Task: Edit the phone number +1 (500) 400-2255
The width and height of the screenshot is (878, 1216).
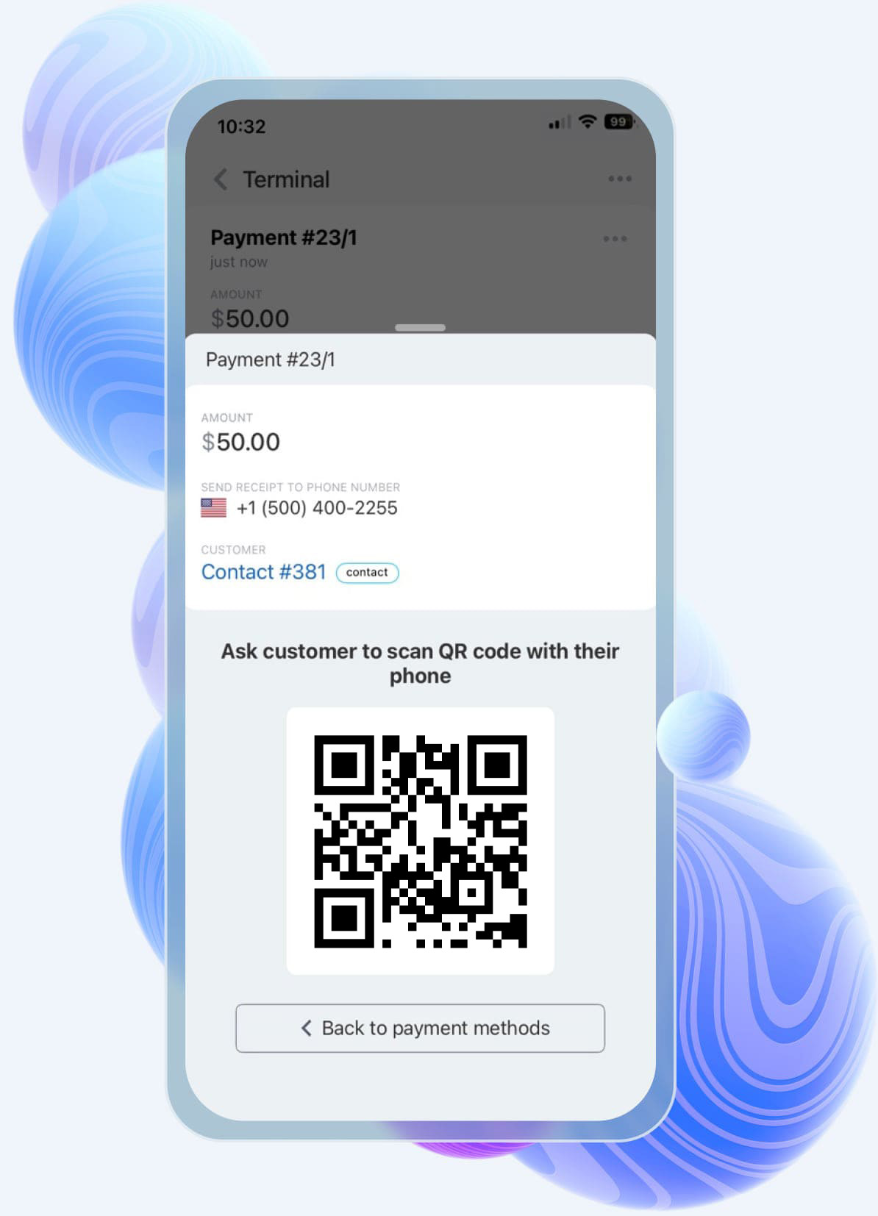Action: pyautogui.click(x=317, y=508)
